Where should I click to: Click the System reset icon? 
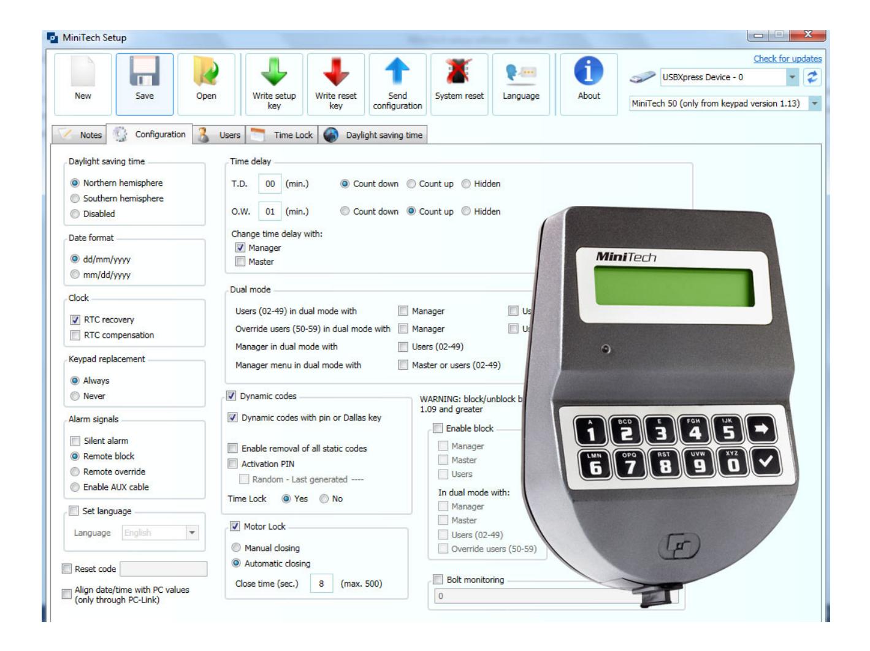pyautogui.click(x=459, y=72)
